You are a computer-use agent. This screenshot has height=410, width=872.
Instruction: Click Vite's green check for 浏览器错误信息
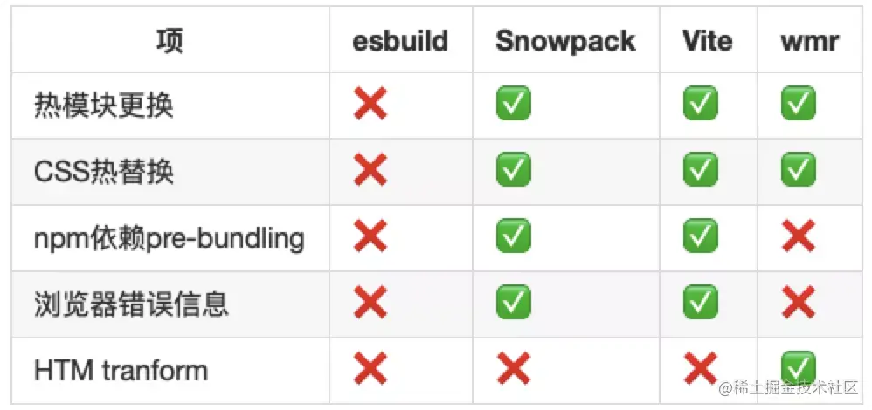(x=700, y=302)
